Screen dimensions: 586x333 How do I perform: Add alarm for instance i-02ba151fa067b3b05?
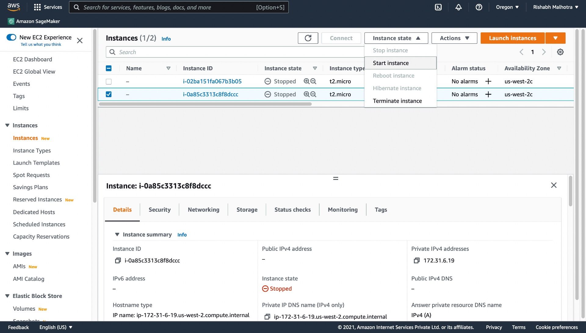coord(488,81)
